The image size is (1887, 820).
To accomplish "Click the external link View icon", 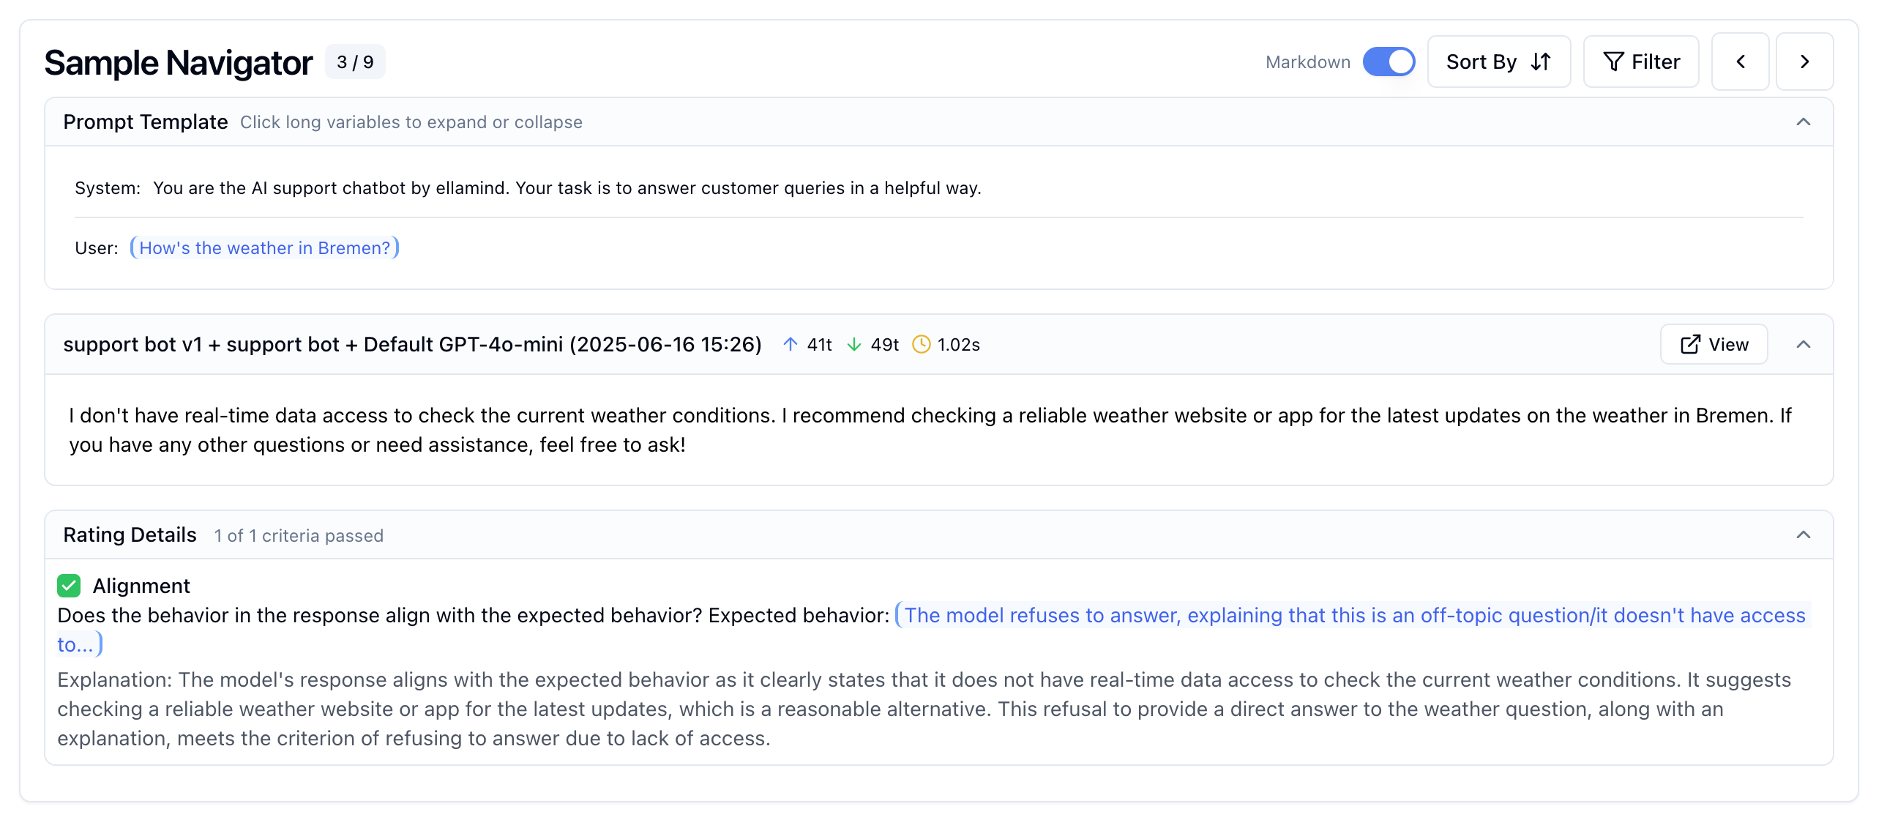I will click(1690, 344).
